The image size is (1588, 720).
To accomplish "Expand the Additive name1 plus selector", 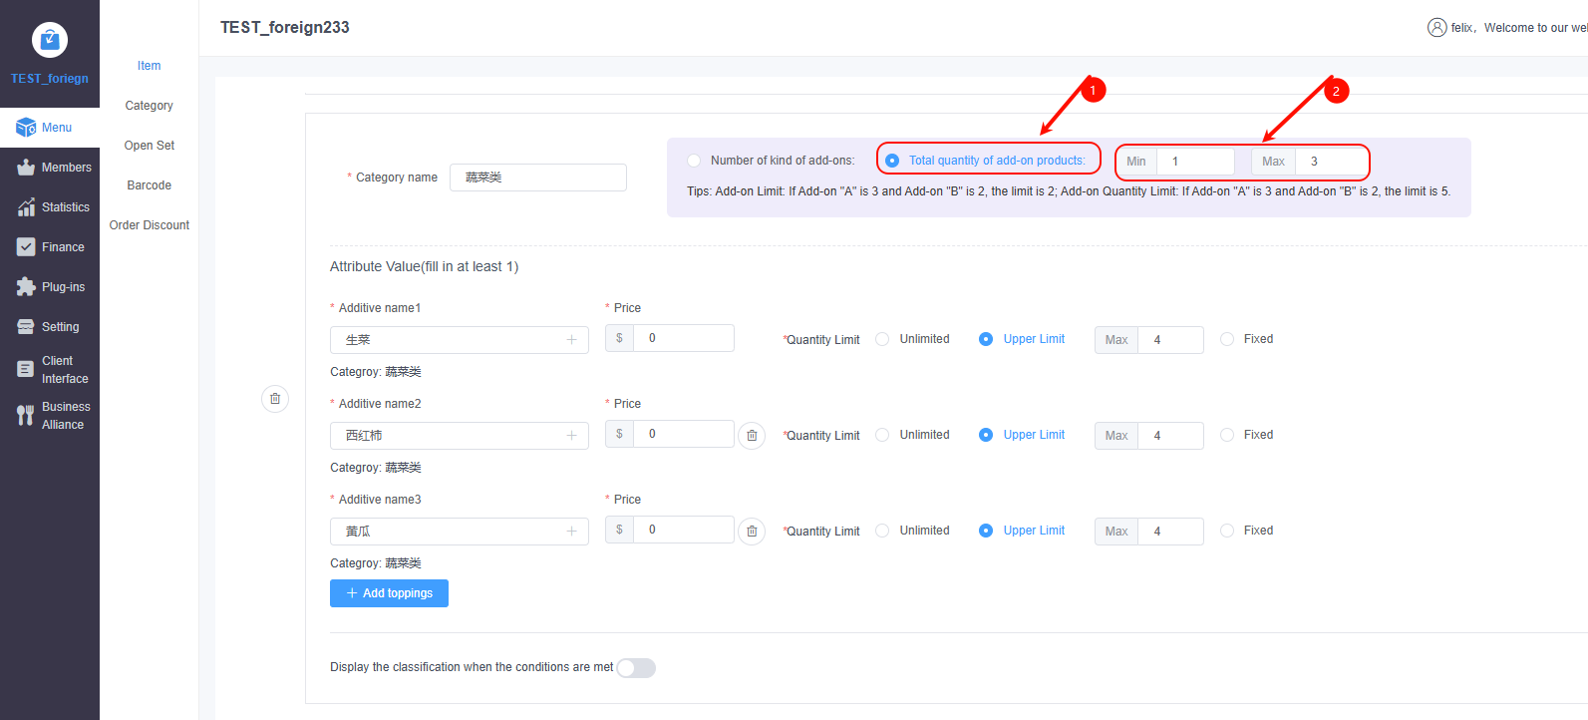I will point(571,340).
